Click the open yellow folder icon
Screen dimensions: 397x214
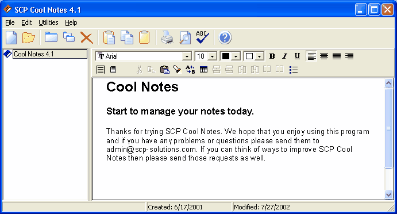click(x=28, y=37)
